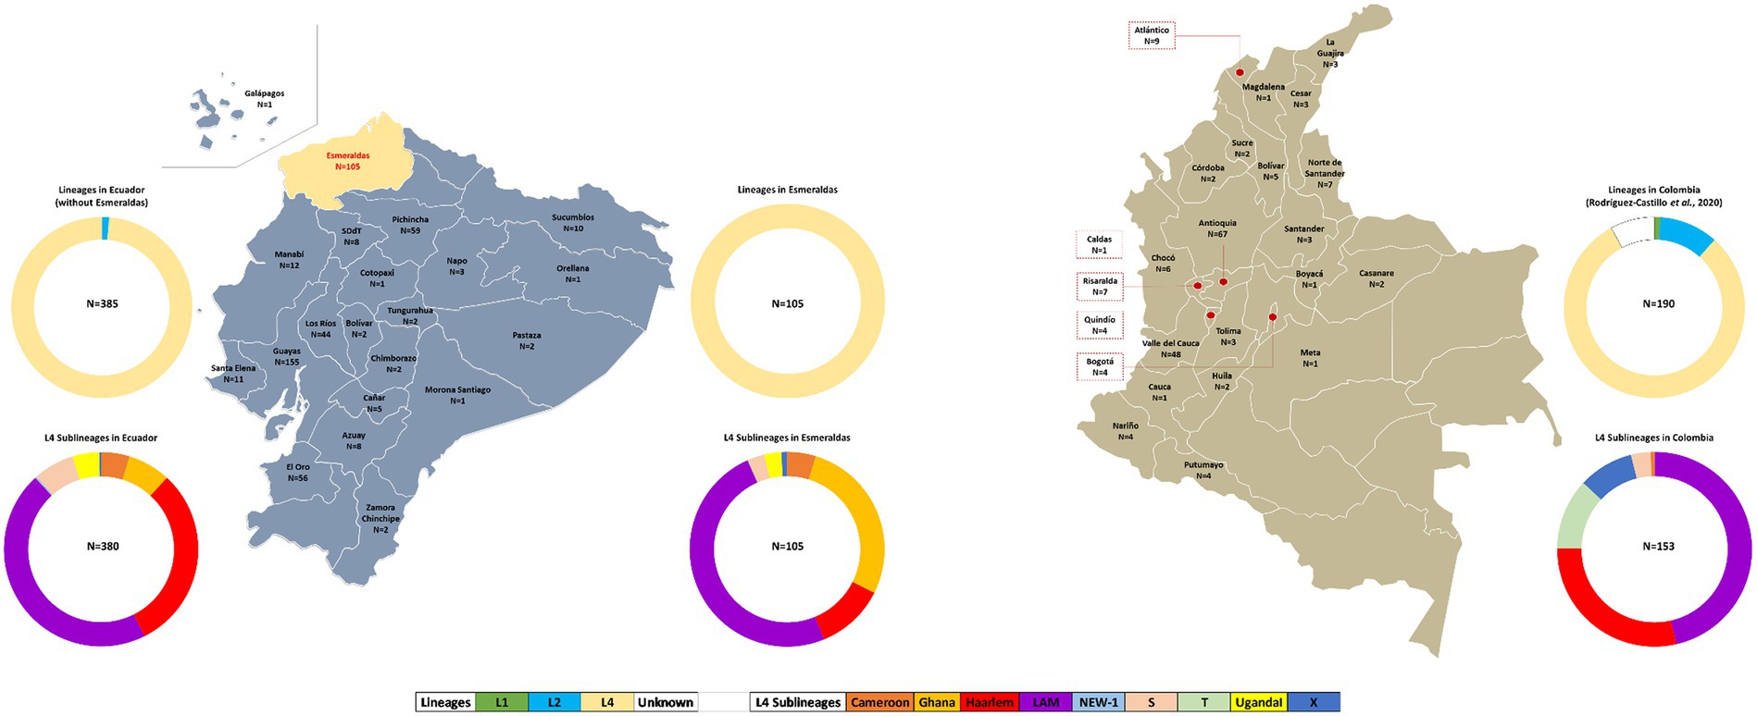
Task: Click the Chimborazo N=2 label
Action: click(x=393, y=364)
